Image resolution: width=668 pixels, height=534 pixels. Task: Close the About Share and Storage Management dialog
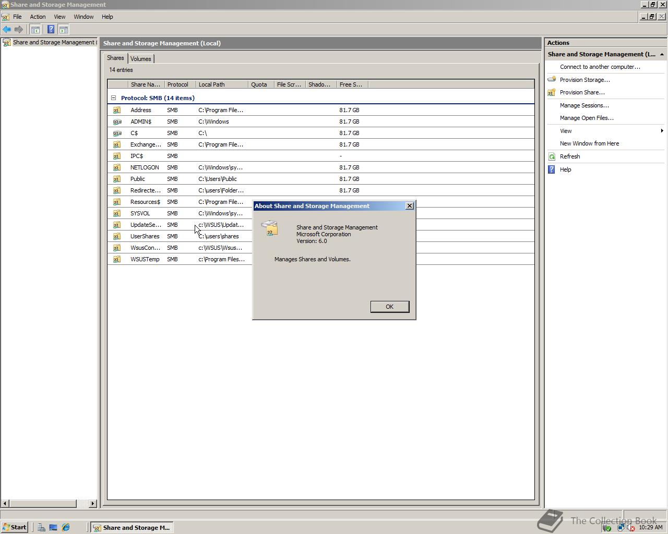pyautogui.click(x=410, y=206)
